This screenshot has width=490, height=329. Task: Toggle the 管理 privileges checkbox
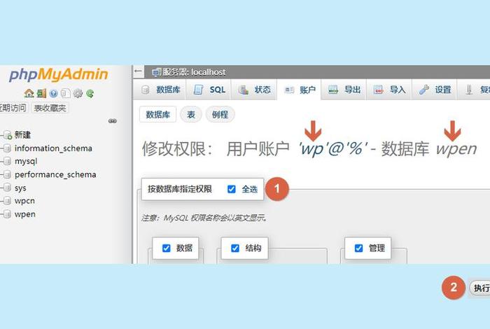(358, 248)
